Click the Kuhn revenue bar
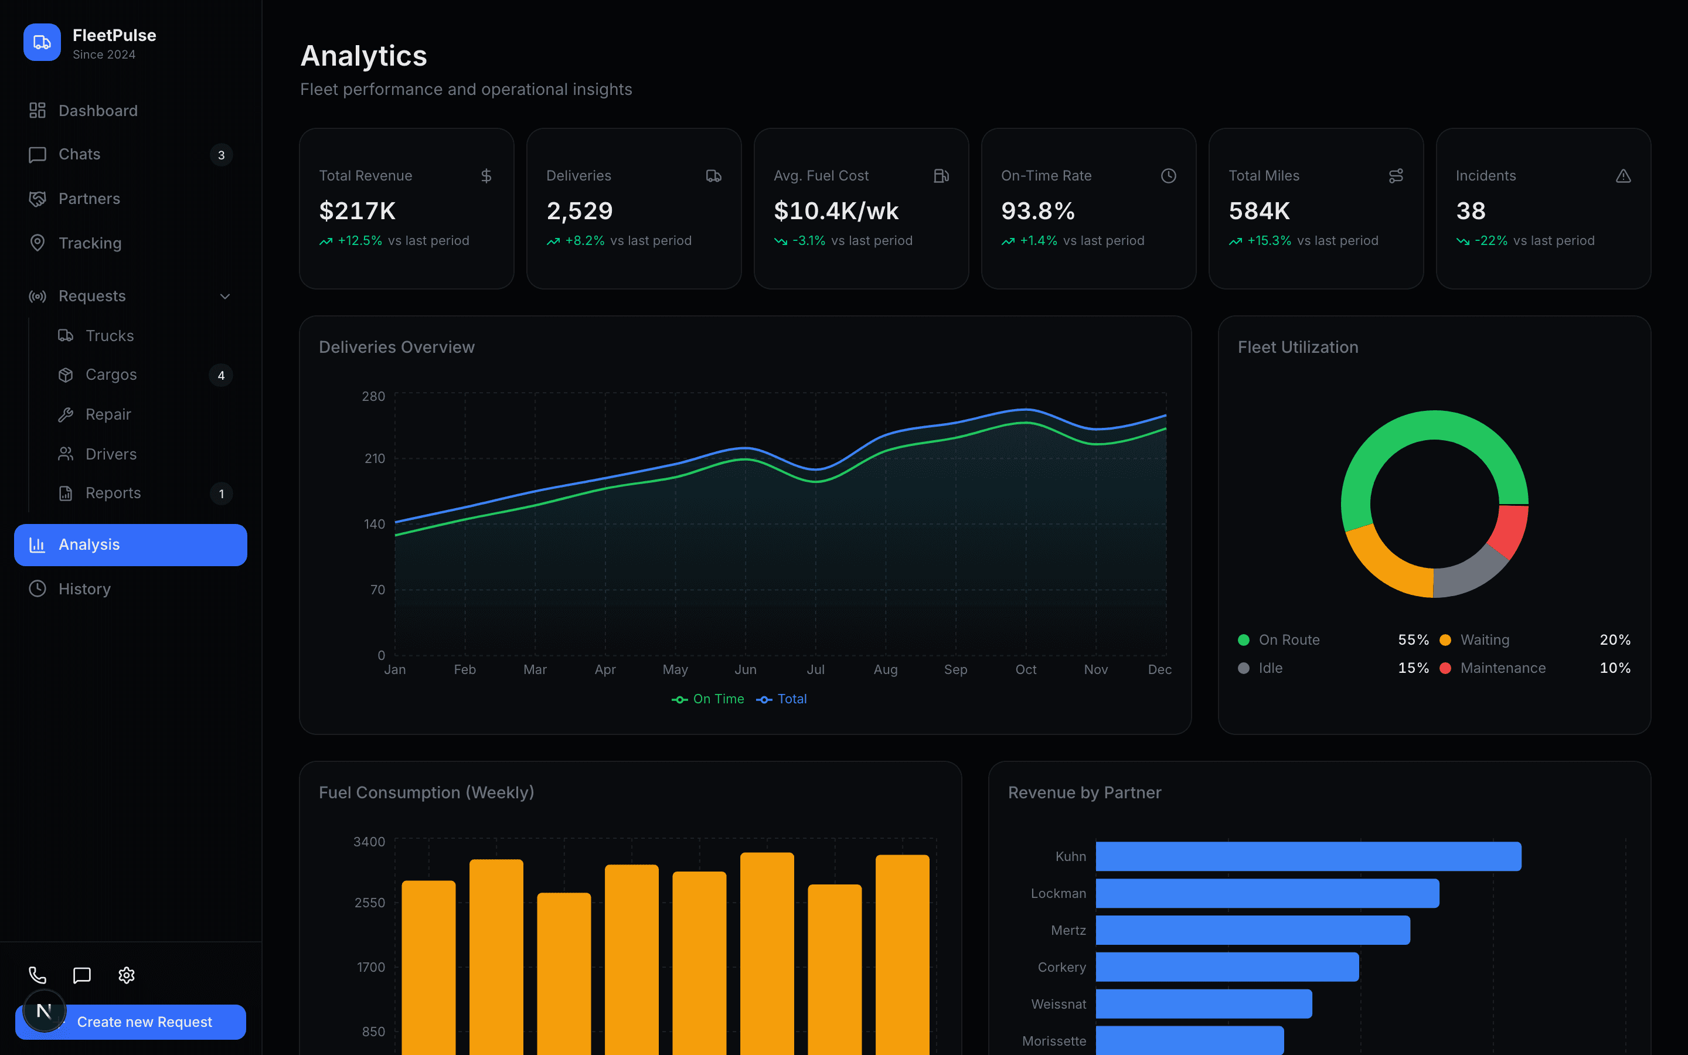The image size is (1688, 1055). click(x=1309, y=856)
